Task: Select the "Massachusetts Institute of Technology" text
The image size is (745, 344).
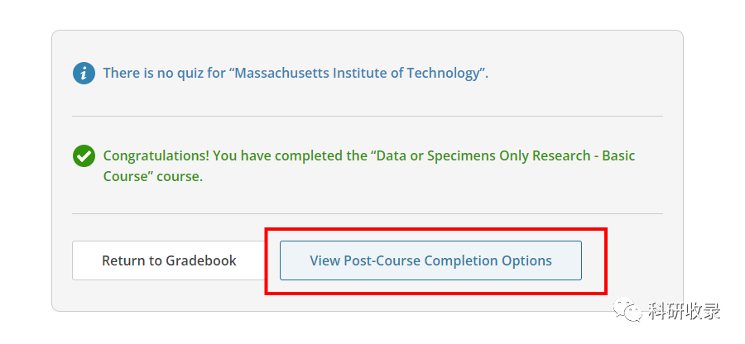Action: 358,73
